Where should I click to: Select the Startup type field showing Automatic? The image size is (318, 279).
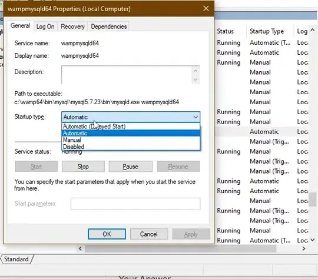click(x=131, y=117)
